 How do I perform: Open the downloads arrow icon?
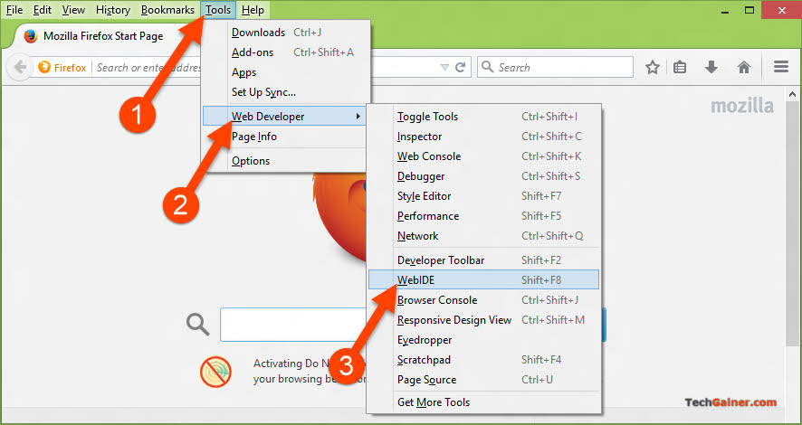tap(711, 67)
